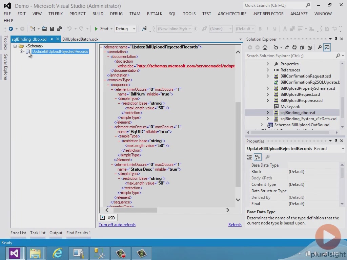Expand BillConfirmationRequest.xsd node
Image resolution: width=347 pixels, height=260 pixels.
268,76
